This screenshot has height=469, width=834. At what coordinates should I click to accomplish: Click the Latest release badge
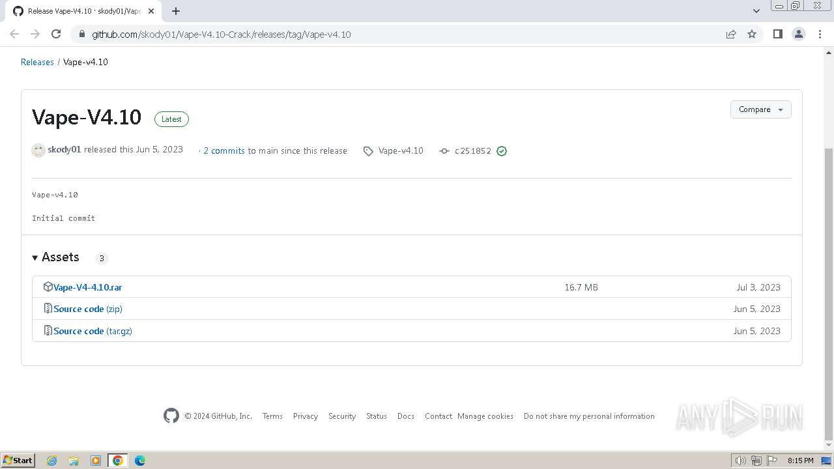tap(171, 119)
